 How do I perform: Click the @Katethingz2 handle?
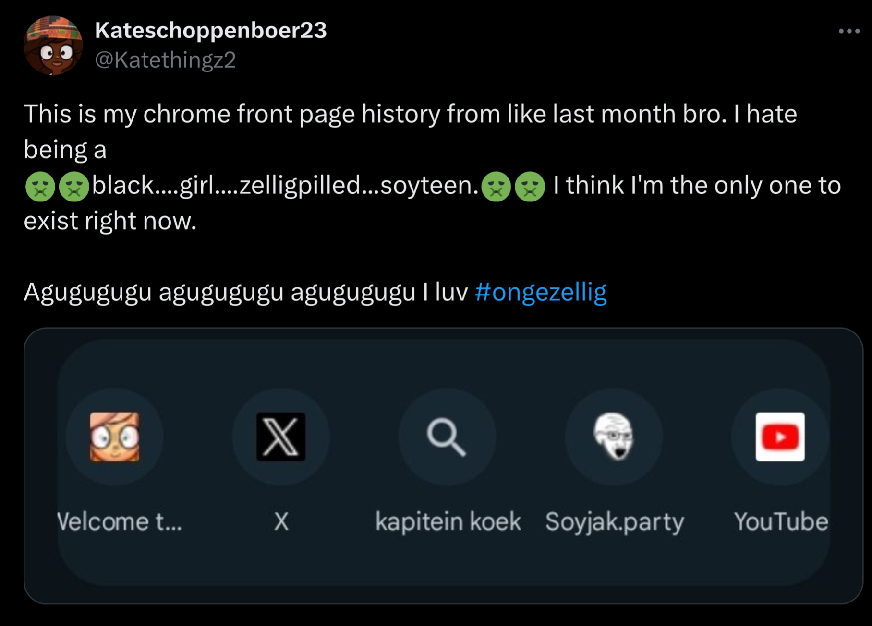click(x=165, y=60)
